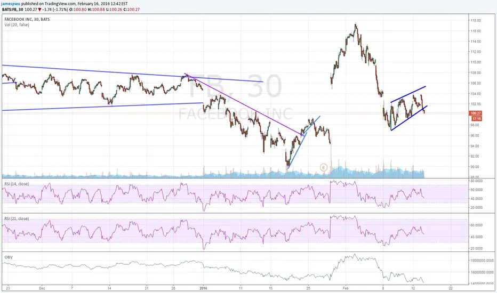
Task: Click the L:100.26 low value
Action: (115, 10)
